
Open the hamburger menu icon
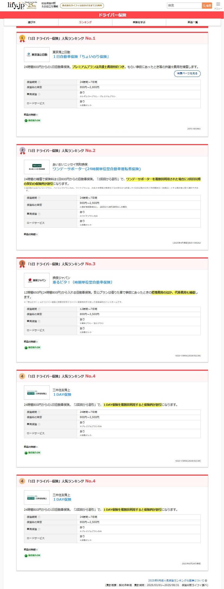218,5
